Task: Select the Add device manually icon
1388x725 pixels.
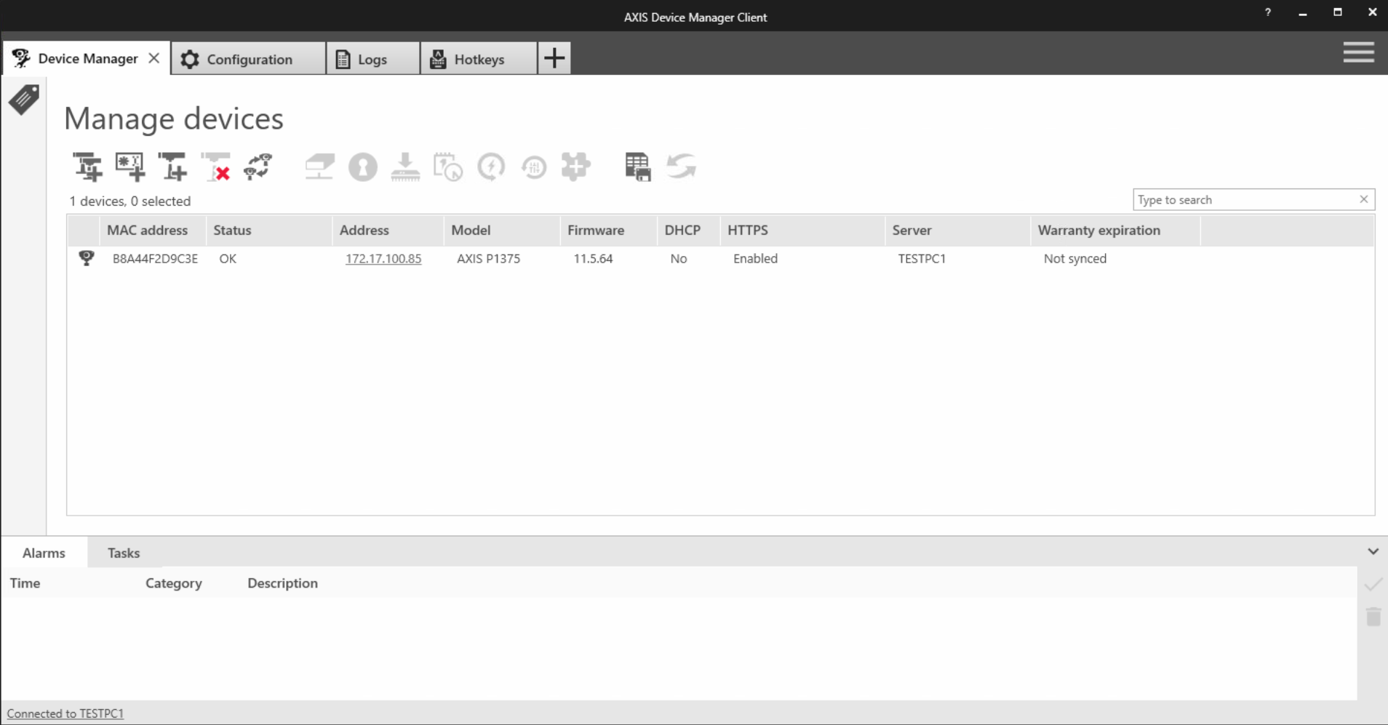Action: 173,167
